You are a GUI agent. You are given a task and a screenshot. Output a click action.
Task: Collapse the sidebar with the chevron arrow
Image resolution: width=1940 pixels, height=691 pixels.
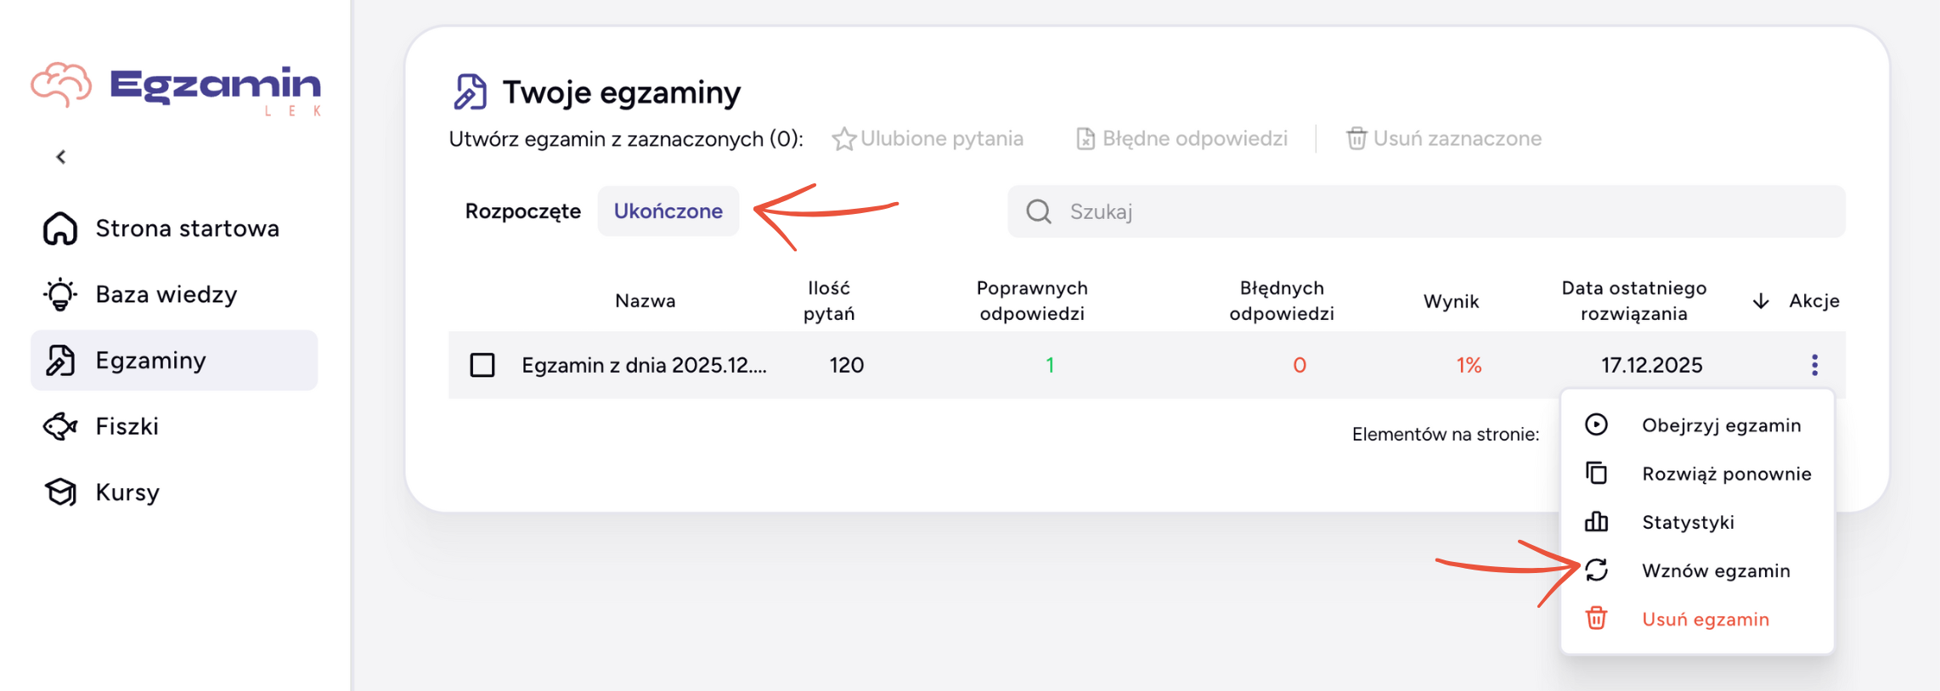[x=61, y=157]
